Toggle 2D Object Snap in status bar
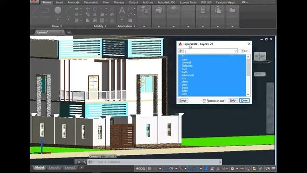307x173 pixels. tap(196, 169)
